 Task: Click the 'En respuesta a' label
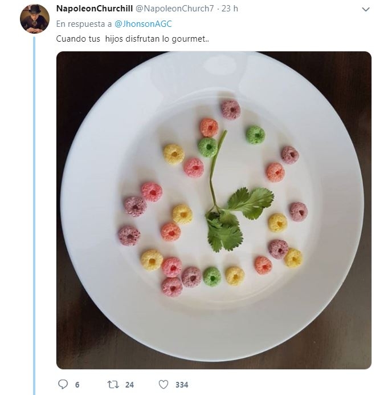84,23
